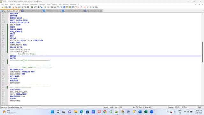The image size is (204, 115).
Task: Click the Undo arrow icon
Action: pos(32,7)
